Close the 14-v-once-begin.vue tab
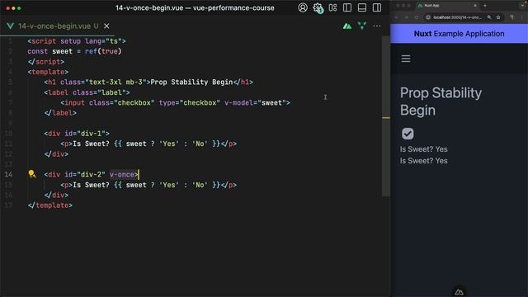The image size is (528, 297). coord(106,26)
